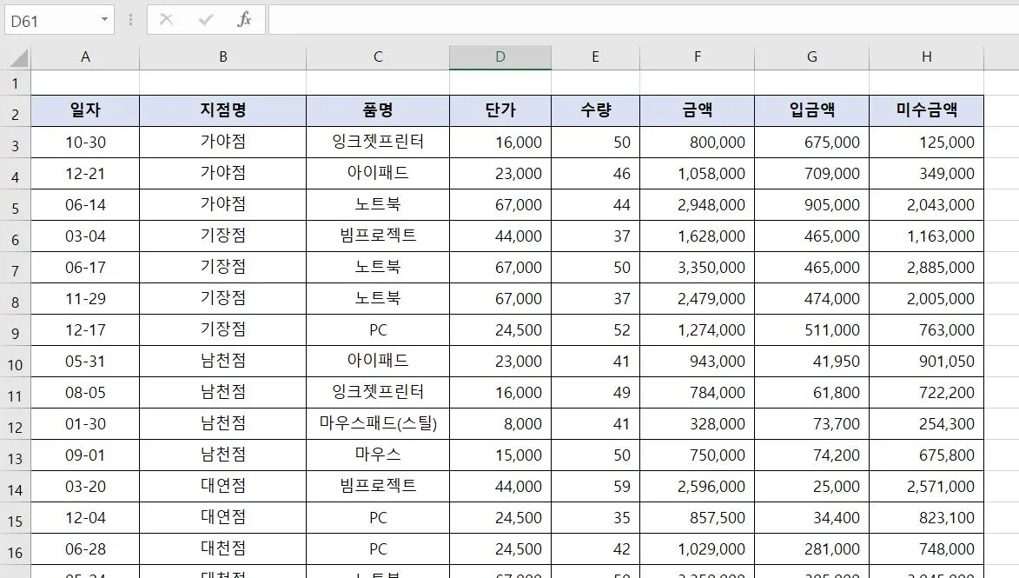This screenshot has width=1019, height=578.
Task: Select product cell 마우스 in row 13
Action: click(x=378, y=455)
